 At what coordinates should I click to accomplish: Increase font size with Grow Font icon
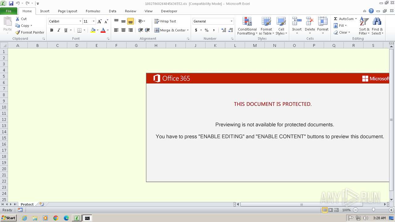pyautogui.click(x=99, y=21)
